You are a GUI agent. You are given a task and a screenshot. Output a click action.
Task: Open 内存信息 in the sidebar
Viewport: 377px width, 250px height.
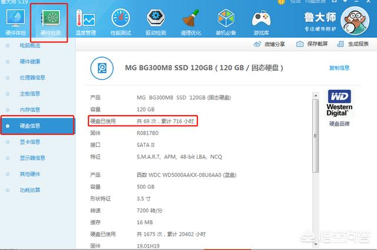coord(30,110)
